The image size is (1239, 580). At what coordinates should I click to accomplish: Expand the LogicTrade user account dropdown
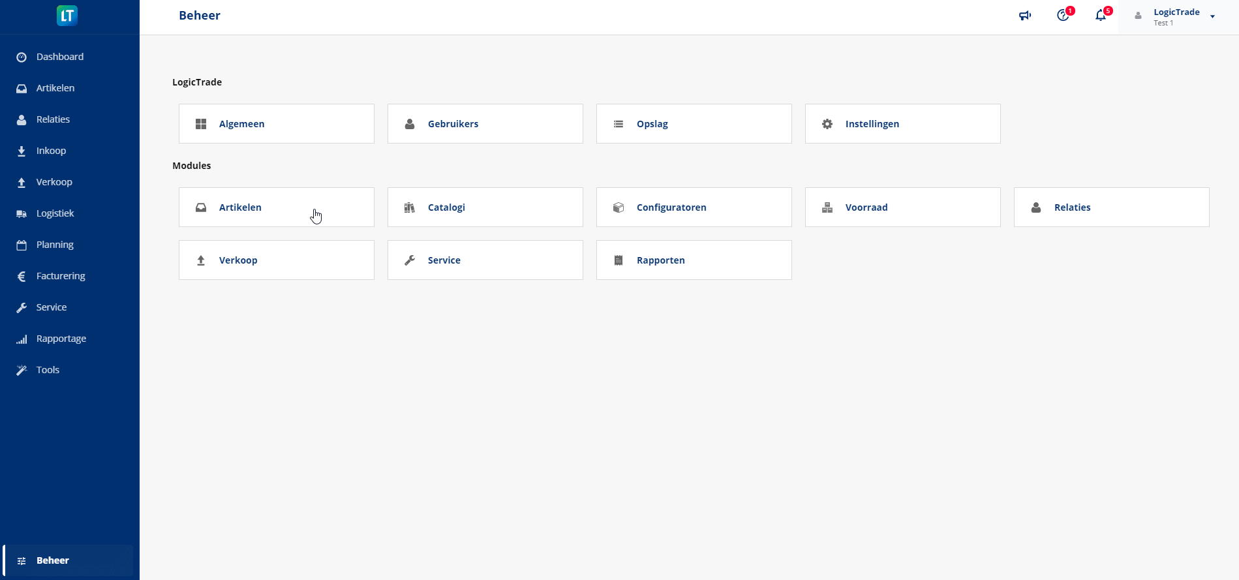point(1212,17)
